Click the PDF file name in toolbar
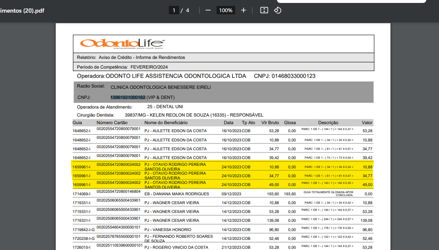This screenshot has height=250, width=439. click(x=22, y=11)
